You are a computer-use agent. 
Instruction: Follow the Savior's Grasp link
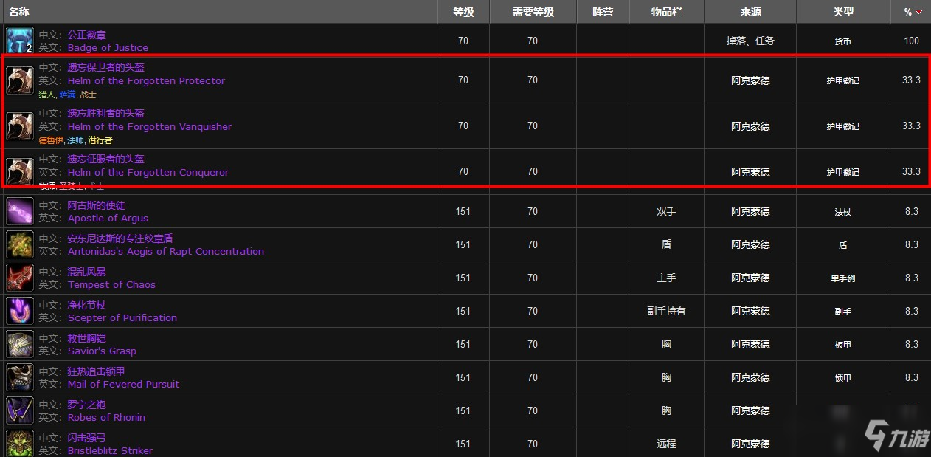[x=102, y=351]
